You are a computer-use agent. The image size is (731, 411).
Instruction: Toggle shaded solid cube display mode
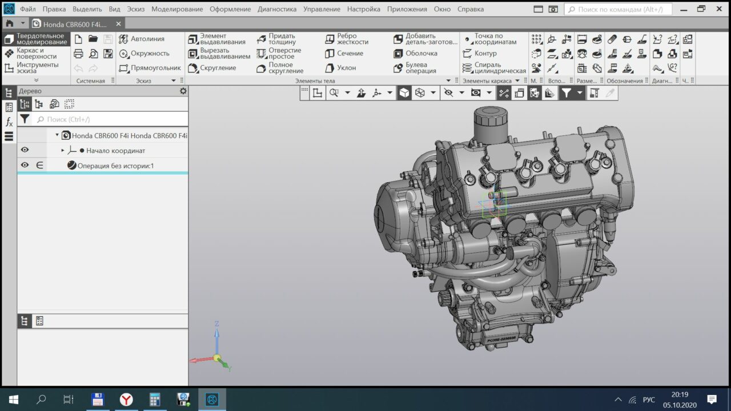[x=404, y=93]
